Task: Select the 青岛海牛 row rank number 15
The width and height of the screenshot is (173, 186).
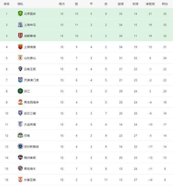Action: coord(7,169)
